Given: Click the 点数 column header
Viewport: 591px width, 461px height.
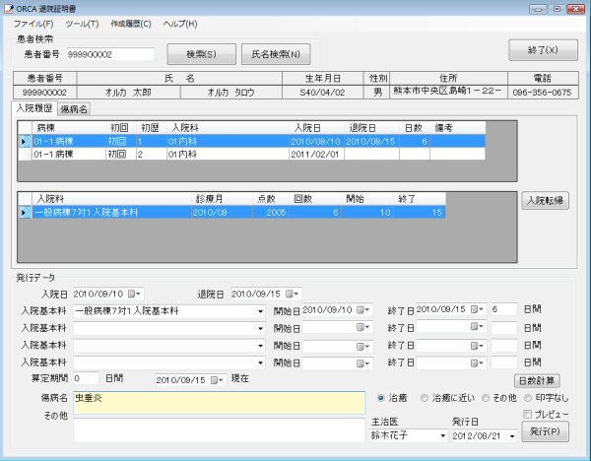Looking at the screenshot, I should (x=270, y=199).
